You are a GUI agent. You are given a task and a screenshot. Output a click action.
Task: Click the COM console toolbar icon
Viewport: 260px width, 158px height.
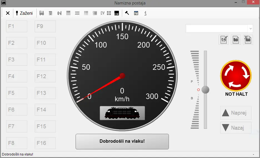(x=117, y=13)
